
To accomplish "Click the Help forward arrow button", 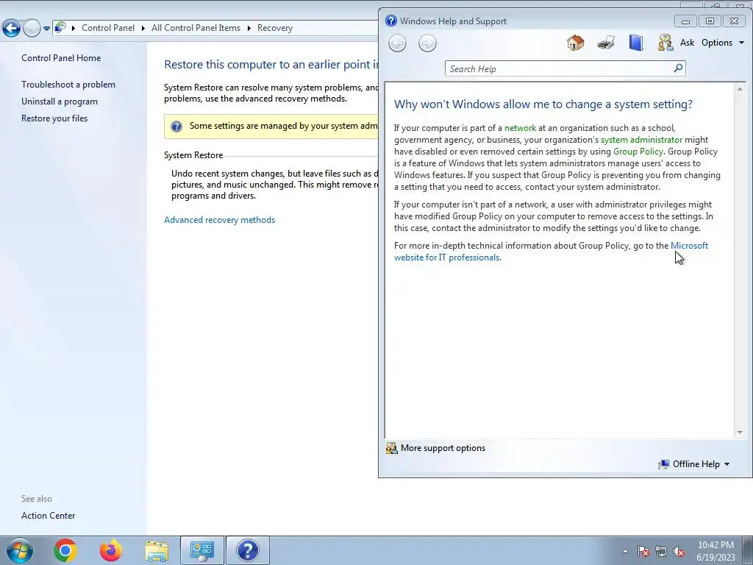I will 427,43.
